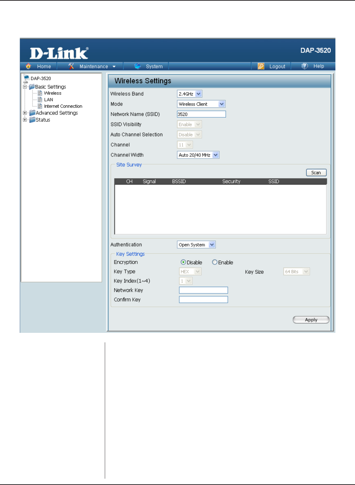Click the Confirm Key input field
The height and width of the screenshot is (485, 355).
tap(203, 299)
